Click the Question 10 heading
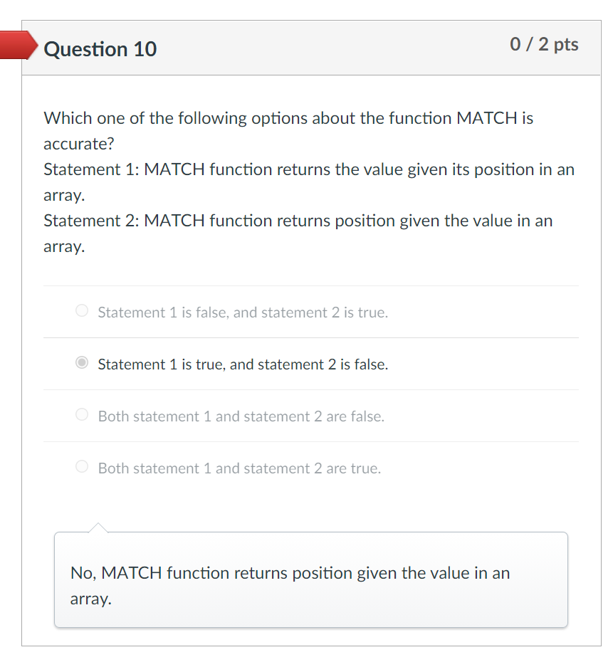This screenshot has width=613, height=667. [x=100, y=50]
